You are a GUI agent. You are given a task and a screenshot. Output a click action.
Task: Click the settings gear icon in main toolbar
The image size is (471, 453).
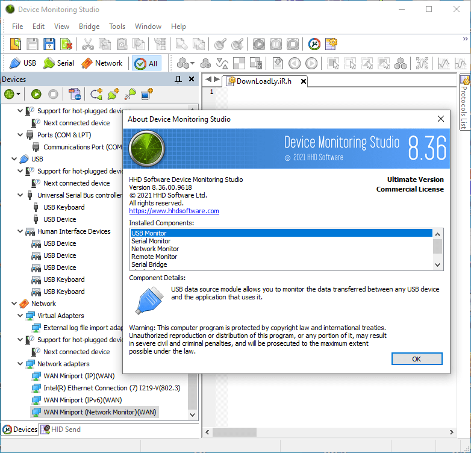(x=331, y=44)
